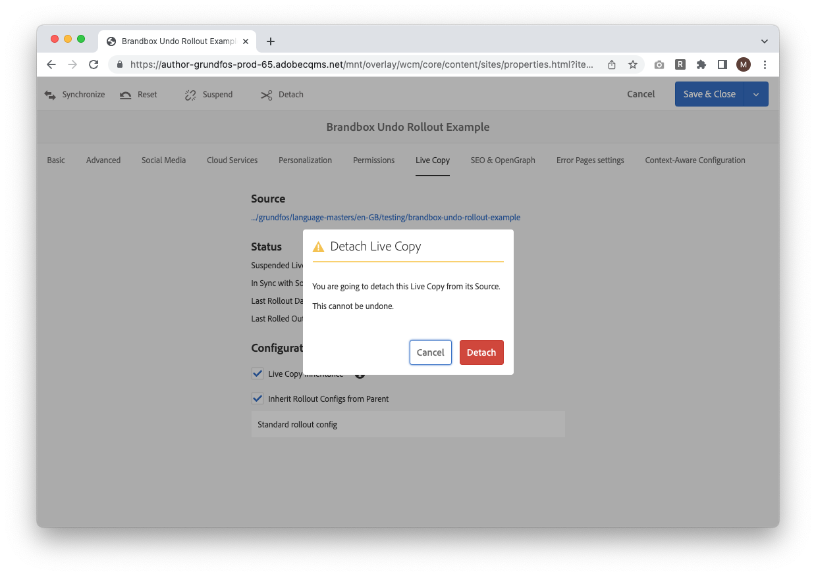Image resolution: width=816 pixels, height=576 pixels.
Task: Click the Synchronize label in toolbar
Action: tap(84, 95)
